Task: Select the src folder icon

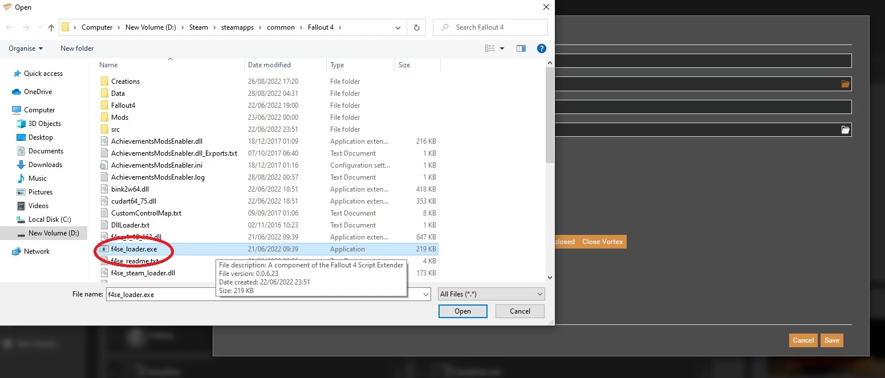Action: (104, 129)
